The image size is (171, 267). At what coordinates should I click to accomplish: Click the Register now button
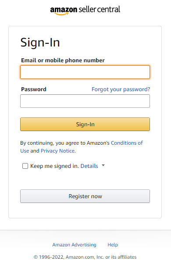(85, 196)
